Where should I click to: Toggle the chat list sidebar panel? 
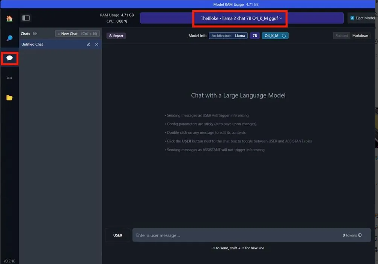pos(26,18)
